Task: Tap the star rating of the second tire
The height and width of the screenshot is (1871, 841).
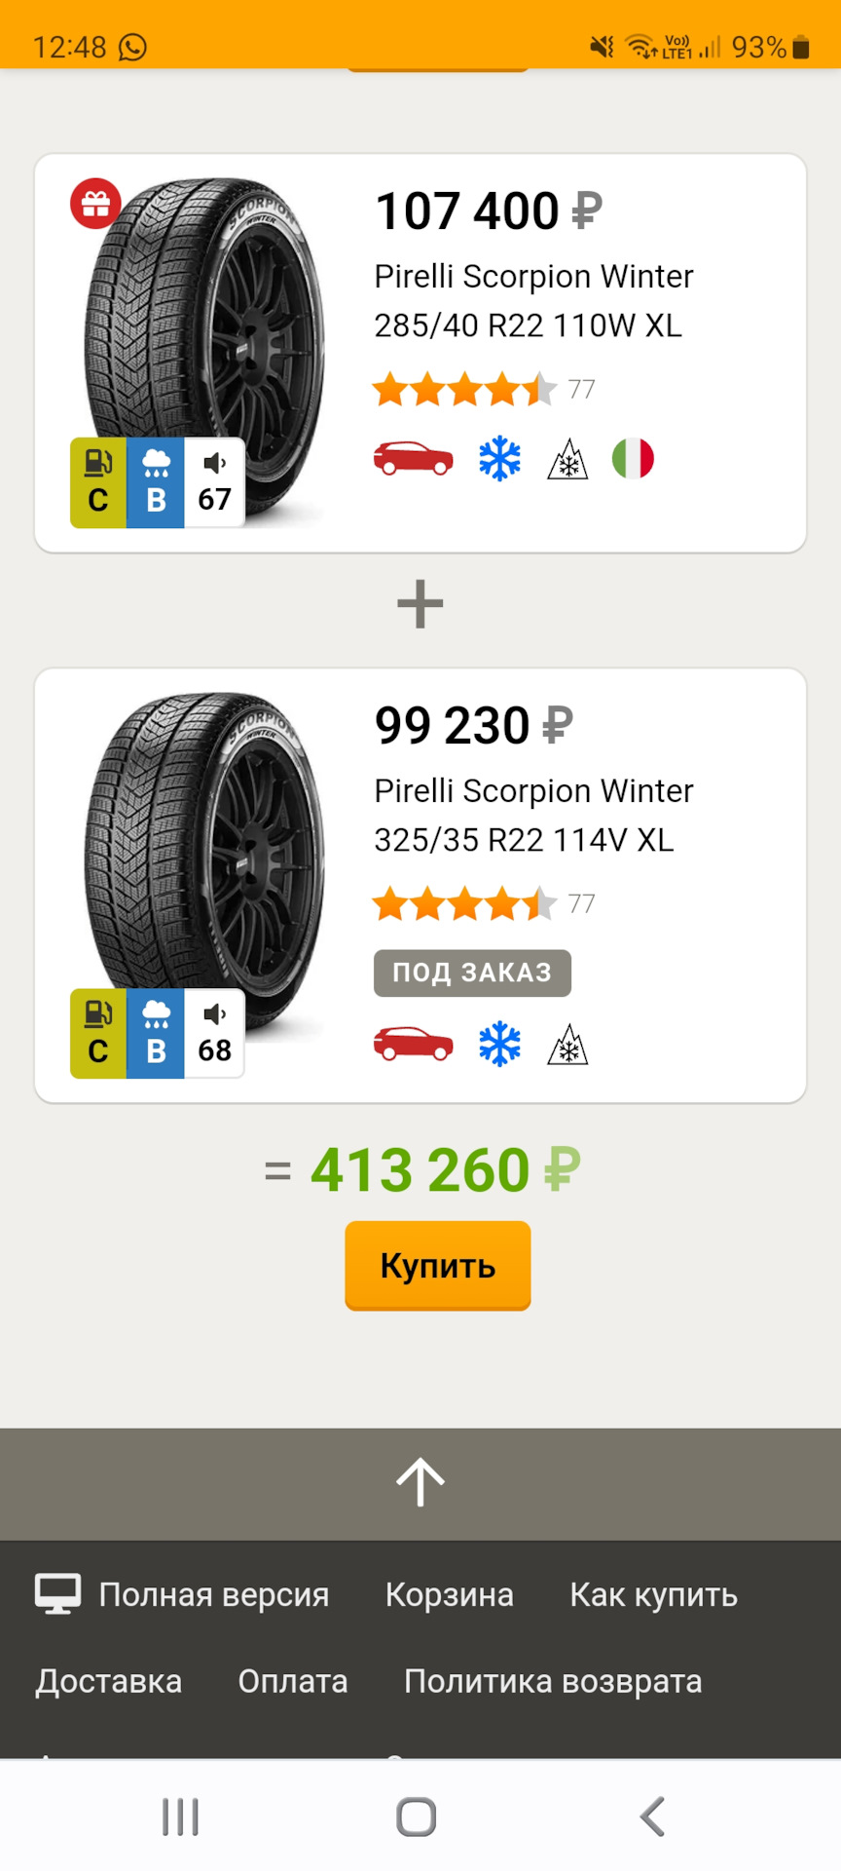Action: click(464, 904)
